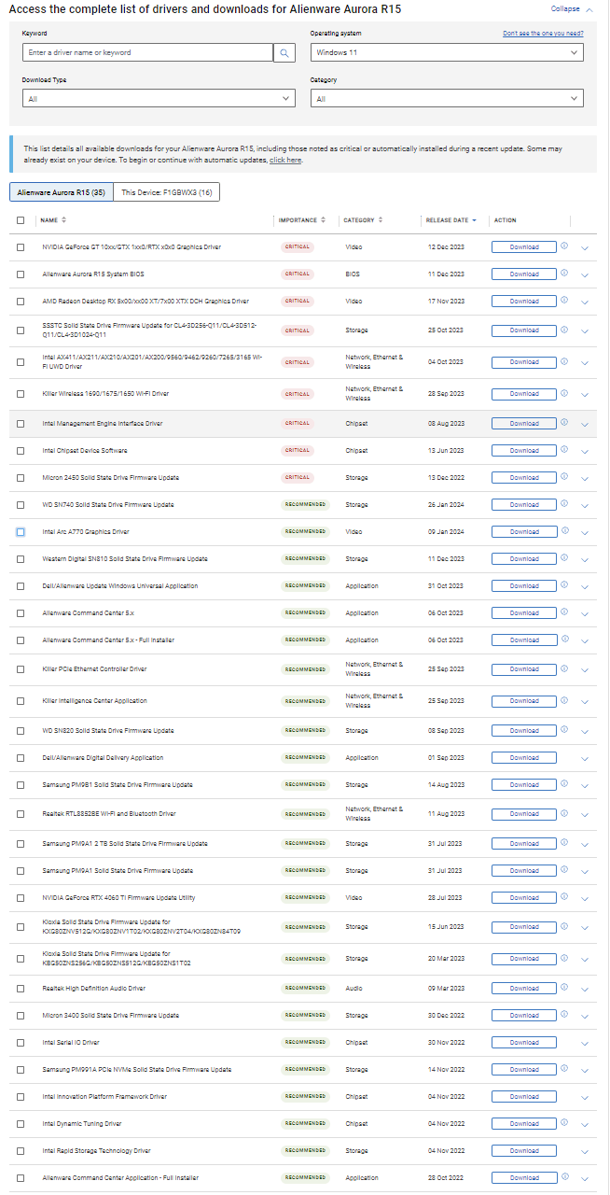Open info icon for Killer PCIe Ethernet Controller Driver
Viewport: 610px width, 1195px height.
pos(564,668)
